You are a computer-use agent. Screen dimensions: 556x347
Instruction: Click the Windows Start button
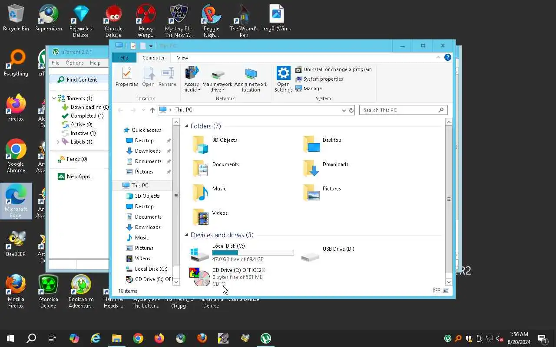click(x=10, y=338)
